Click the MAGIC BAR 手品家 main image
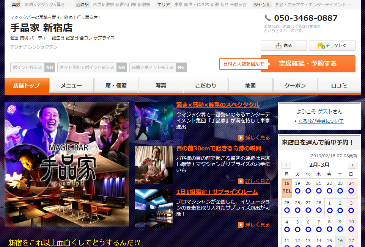Screen dimensions: 365x247 point(67,164)
